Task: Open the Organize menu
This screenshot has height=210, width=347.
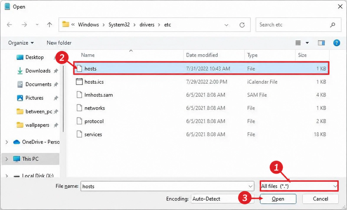Action: click(x=21, y=43)
